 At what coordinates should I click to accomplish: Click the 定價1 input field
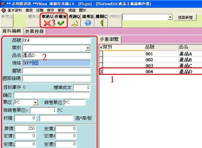(x=25, y=136)
